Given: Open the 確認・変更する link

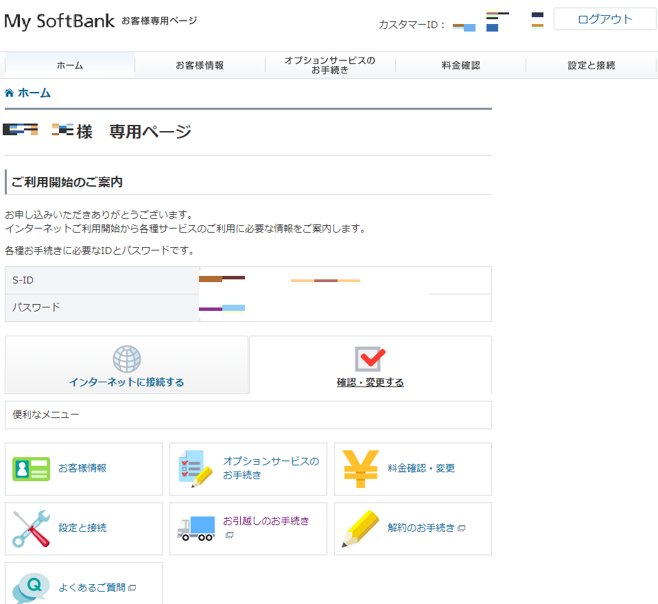Looking at the screenshot, I should [x=370, y=382].
